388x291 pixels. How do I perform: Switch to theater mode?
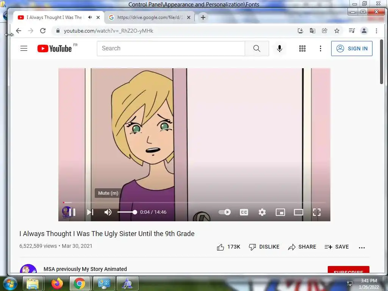(x=299, y=212)
